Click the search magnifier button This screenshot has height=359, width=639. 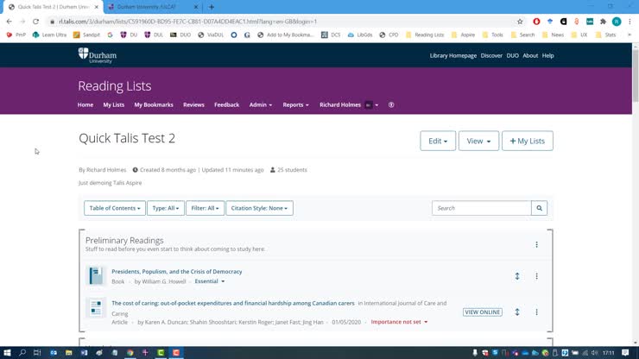[x=539, y=208]
